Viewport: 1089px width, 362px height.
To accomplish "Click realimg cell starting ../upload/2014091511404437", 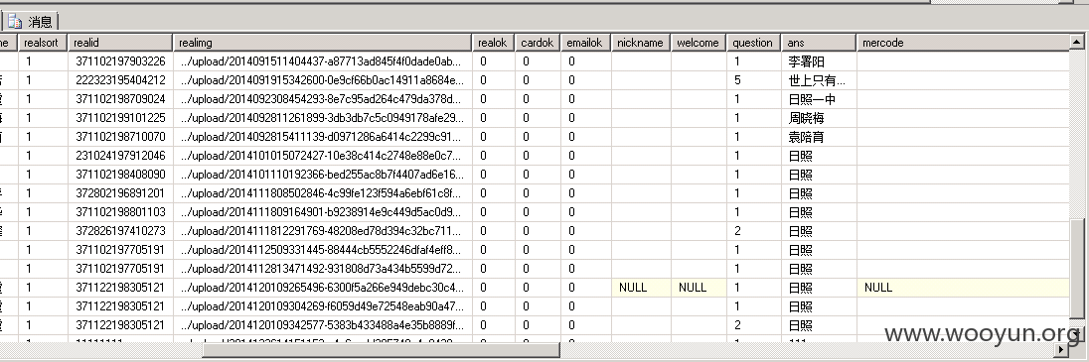I will point(322,61).
